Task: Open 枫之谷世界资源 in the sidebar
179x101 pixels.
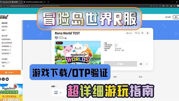Action: 7,43
